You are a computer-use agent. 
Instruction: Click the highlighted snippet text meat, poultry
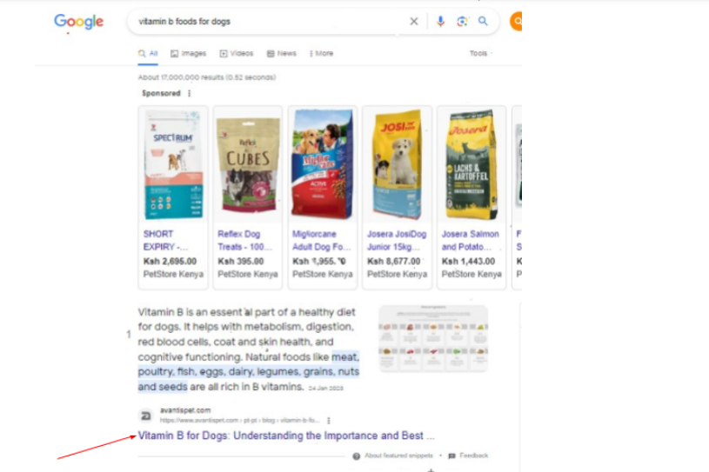pyautogui.click(x=249, y=372)
